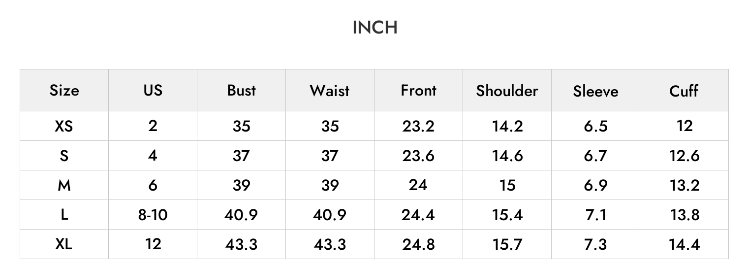The image size is (748, 266).
Task: Select the 14.4 cuff value
Action: pos(684,244)
